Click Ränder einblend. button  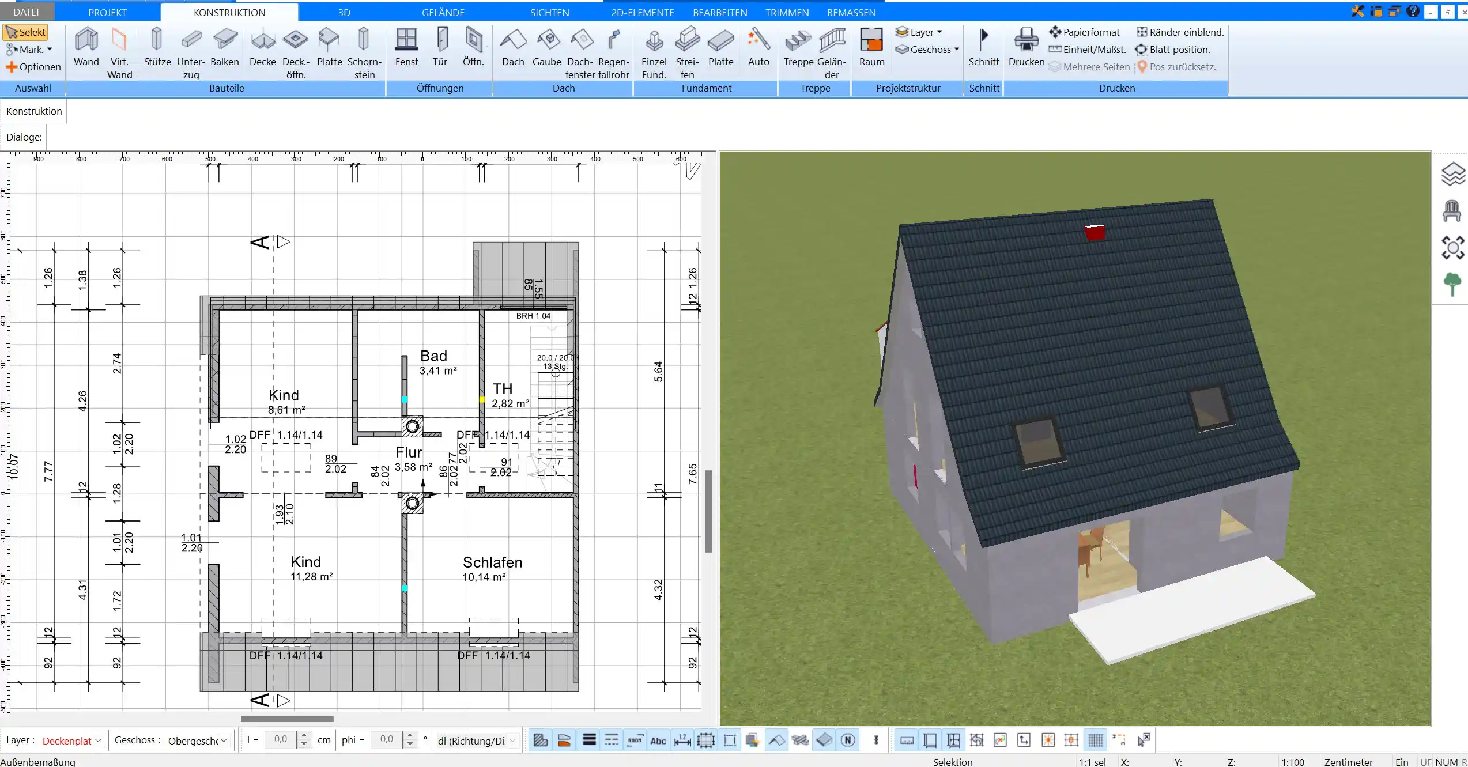point(1180,32)
